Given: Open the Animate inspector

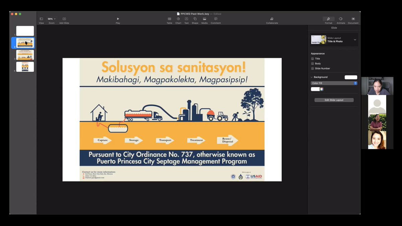Looking at the screenshot, I should pos(341,20).
